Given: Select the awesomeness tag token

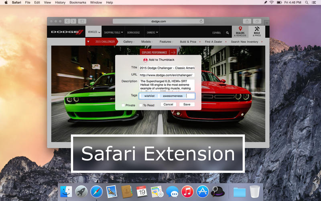Looking at the screenshot, I should (173, 96).
